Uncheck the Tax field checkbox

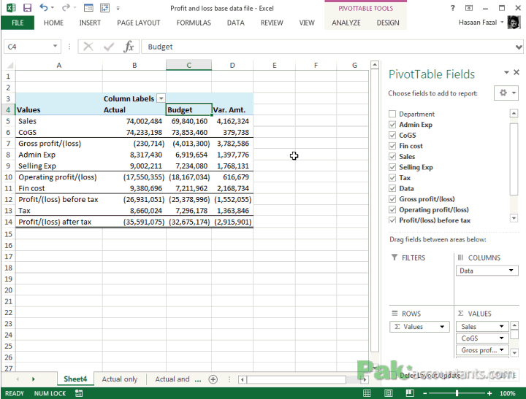(392, 177)
